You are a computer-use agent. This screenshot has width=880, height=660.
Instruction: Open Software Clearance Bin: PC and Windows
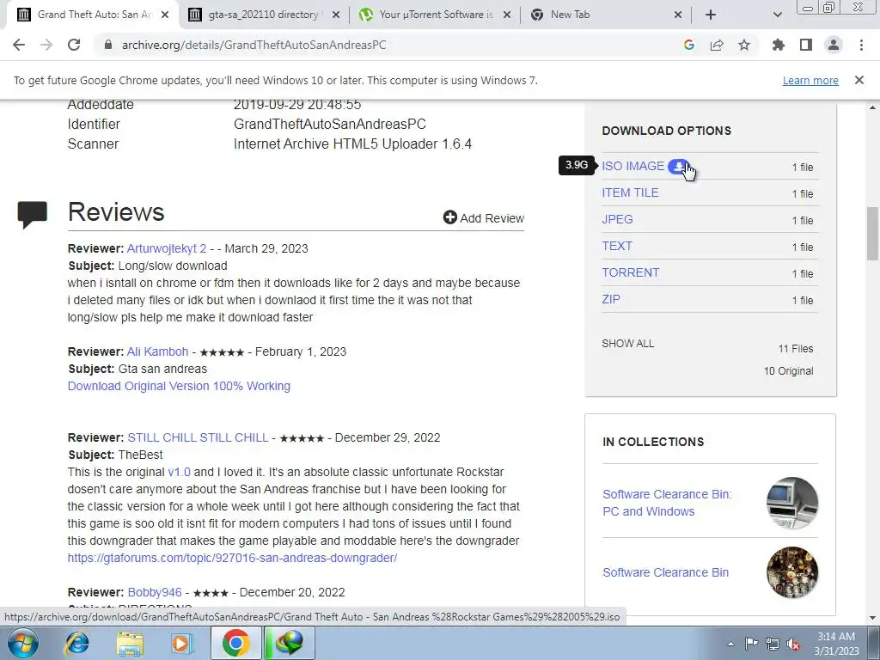point(667,503)
